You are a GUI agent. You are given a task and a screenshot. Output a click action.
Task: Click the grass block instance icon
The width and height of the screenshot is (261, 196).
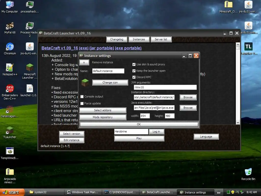[85, 83]
